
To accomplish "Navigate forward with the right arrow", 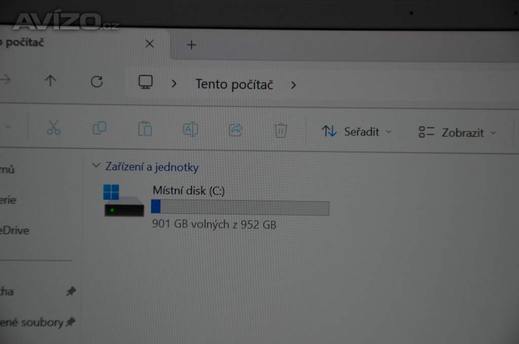I will click(x=5, y=79).
